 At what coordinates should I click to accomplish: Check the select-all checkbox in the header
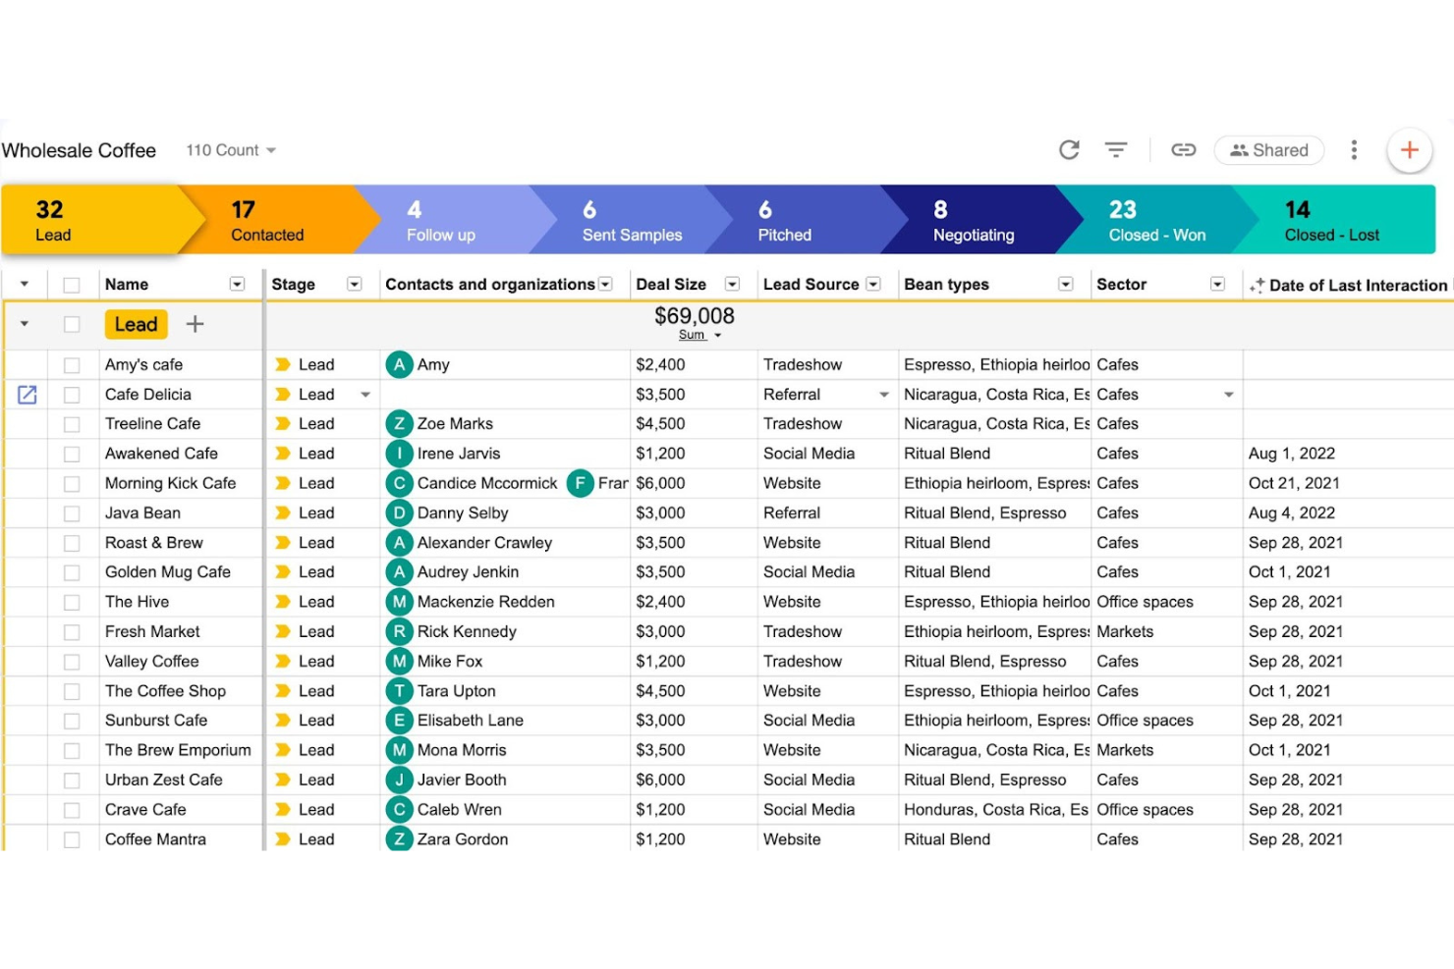click(71, 284)
